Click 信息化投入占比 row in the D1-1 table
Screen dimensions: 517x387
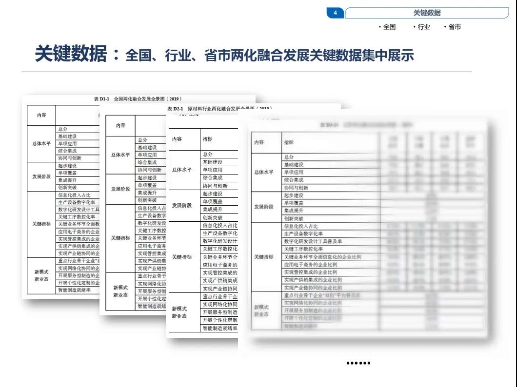[x=78, y=195]
